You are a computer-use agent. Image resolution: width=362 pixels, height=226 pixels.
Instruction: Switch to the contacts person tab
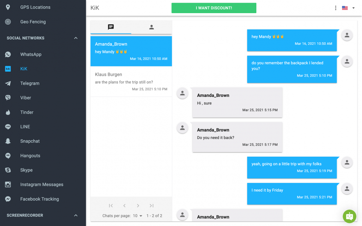click(x=151, y=27)
